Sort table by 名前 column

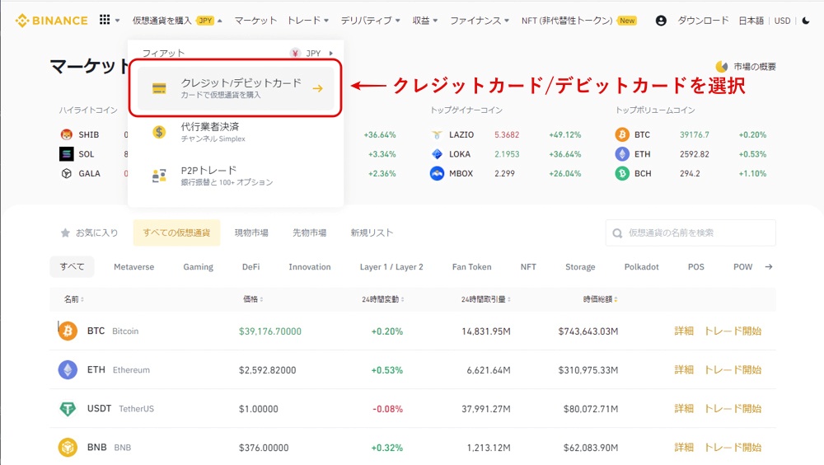coord(74,299)
